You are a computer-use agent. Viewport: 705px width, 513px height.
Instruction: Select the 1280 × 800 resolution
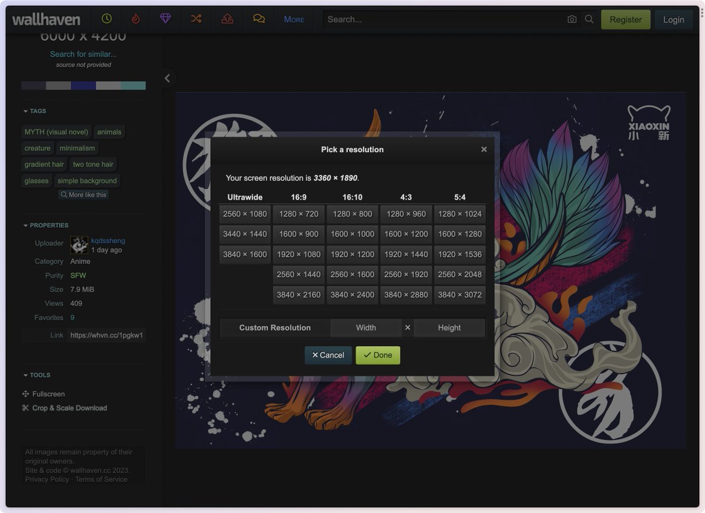tap(352, 214)
